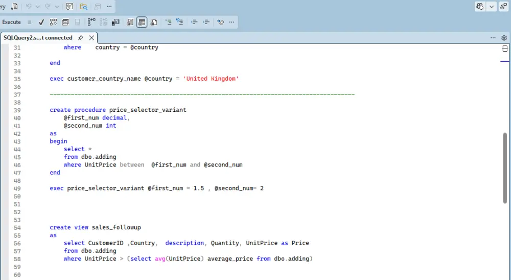Screen dimensions: 511x280
Task: Click the description column on line 56
Action: click(184, 243)
